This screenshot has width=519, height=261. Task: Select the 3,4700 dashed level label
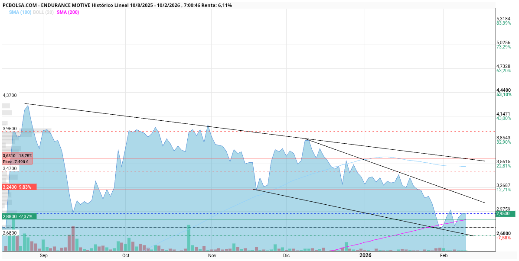10,168
